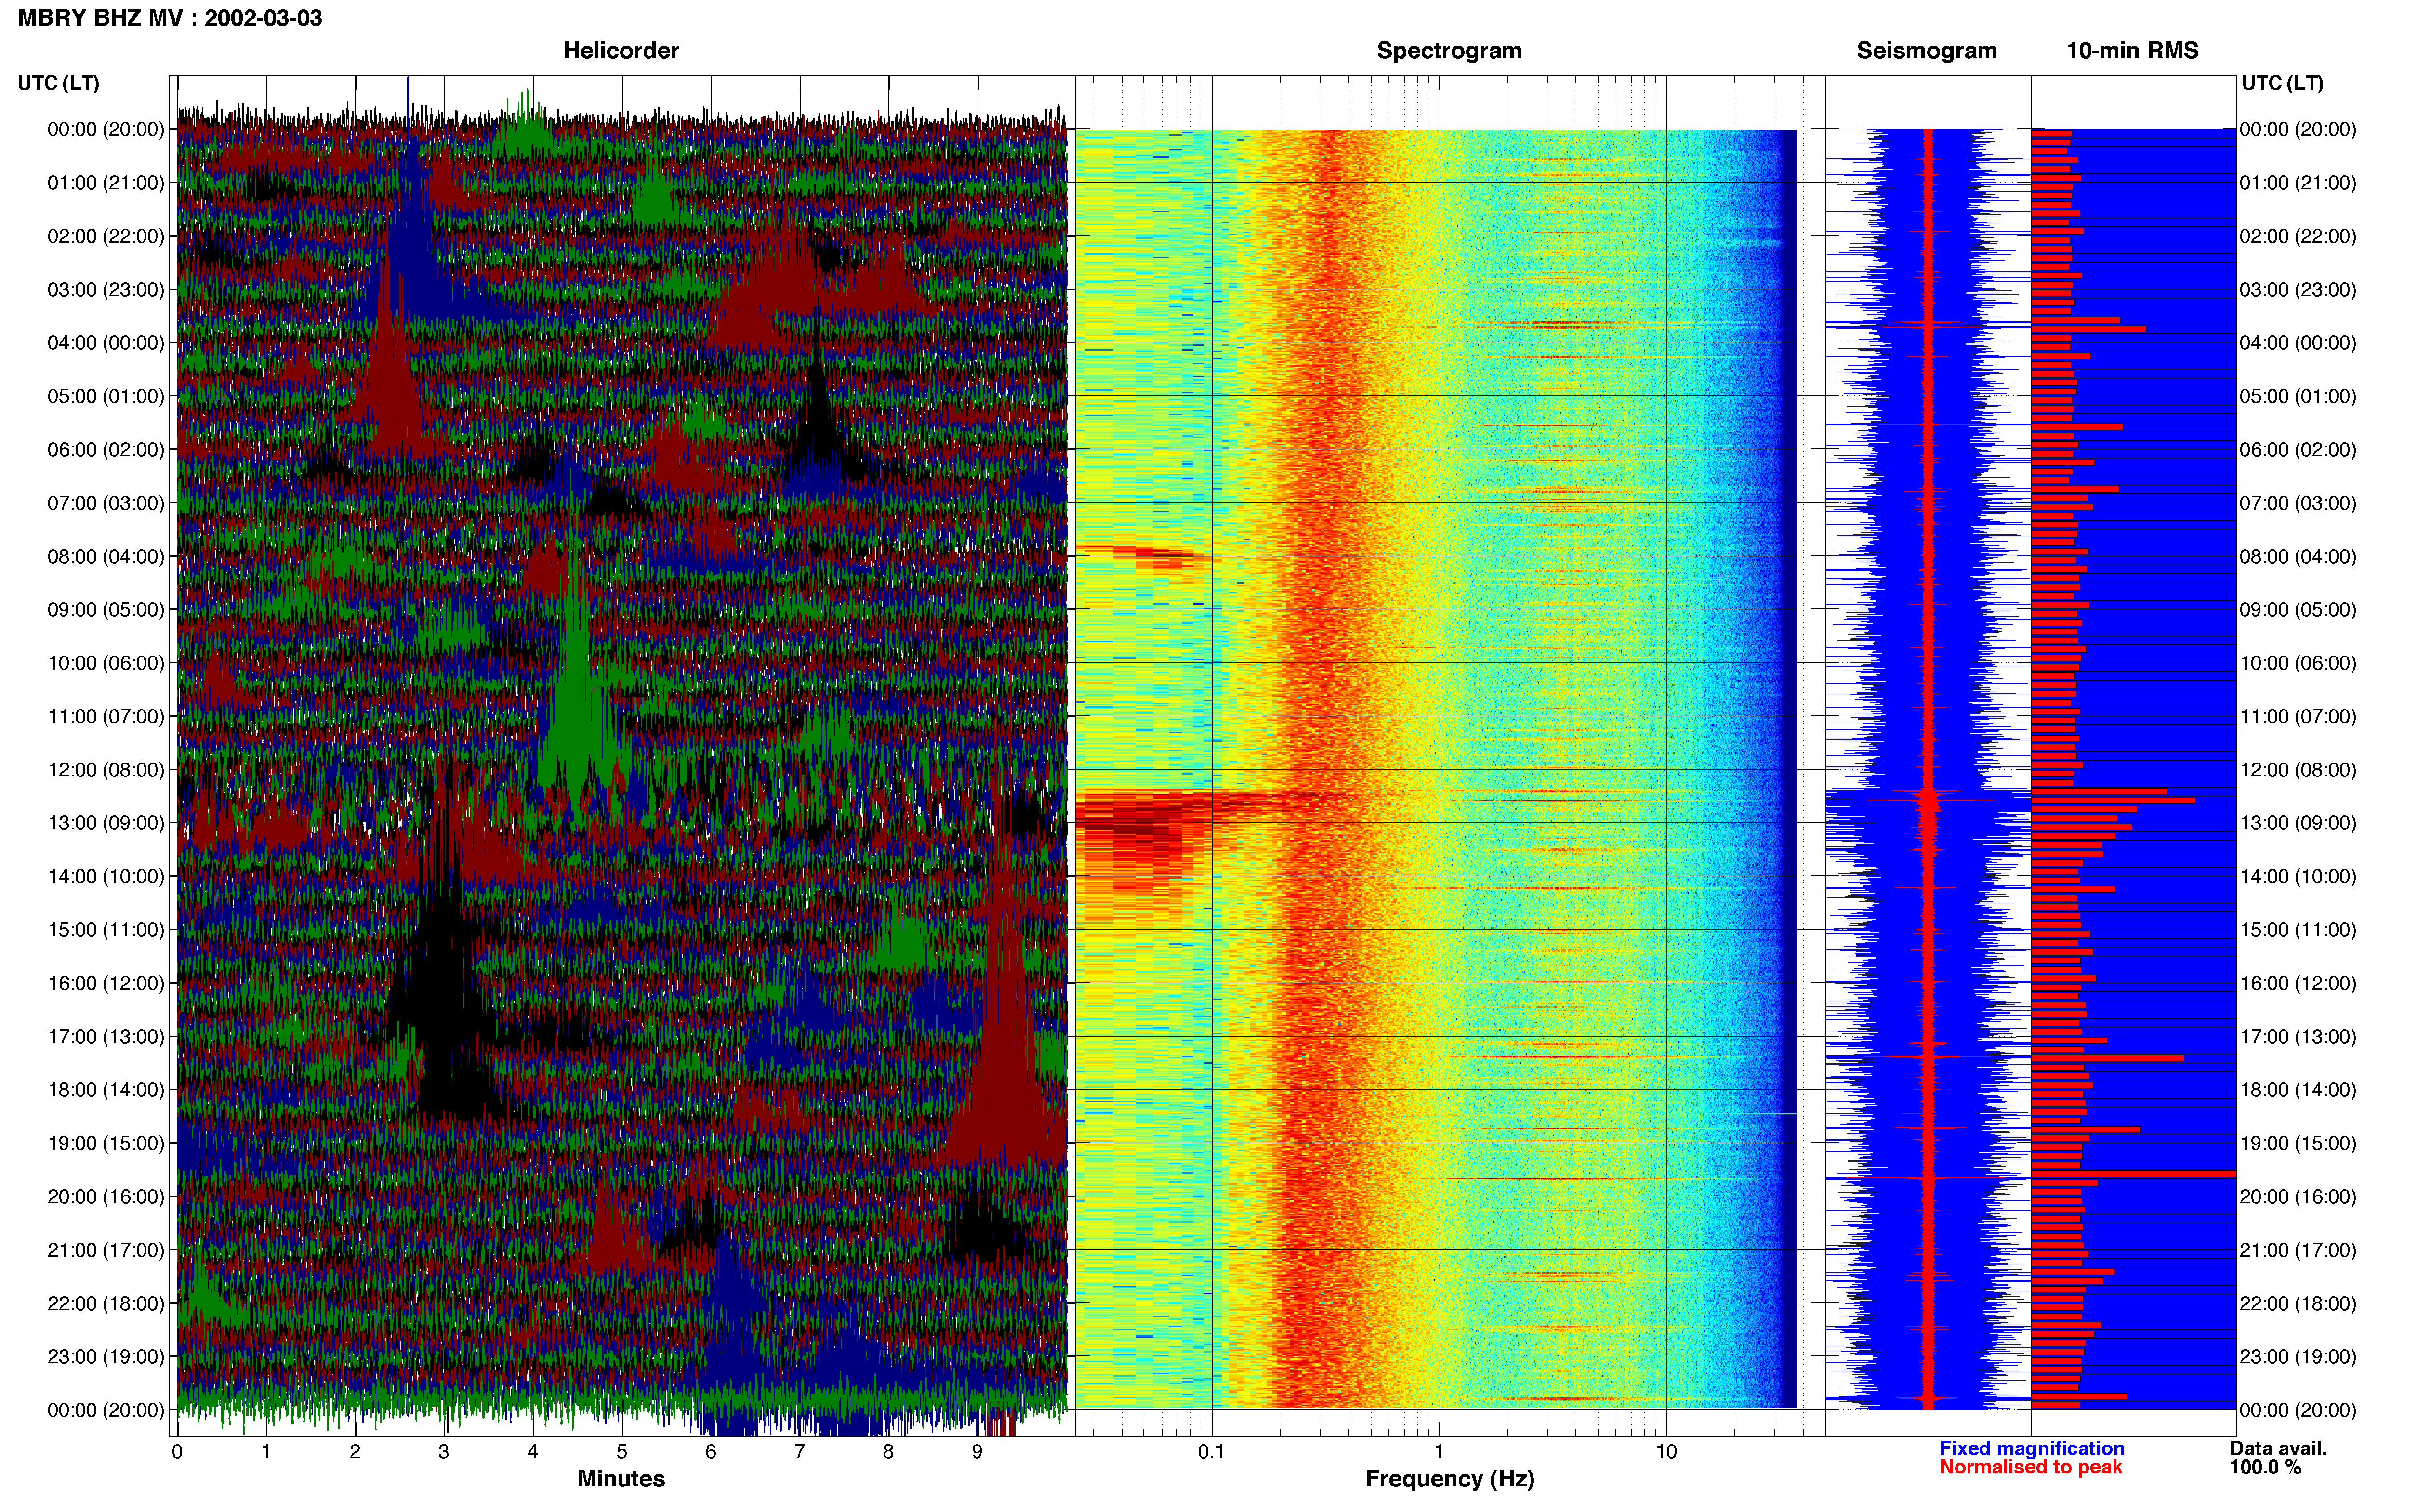This screenshot has width=2418, height=1512.
Task: Click right time label '04:00 (00:00)'
Action: click(x=2298, y=343)
